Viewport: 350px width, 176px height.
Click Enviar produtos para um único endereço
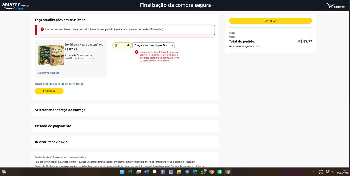click(x=59, y=84)
